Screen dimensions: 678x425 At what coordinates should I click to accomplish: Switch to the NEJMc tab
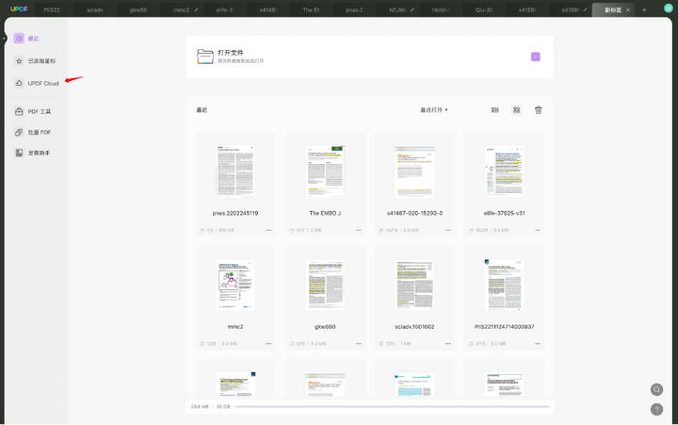point(397,9)
